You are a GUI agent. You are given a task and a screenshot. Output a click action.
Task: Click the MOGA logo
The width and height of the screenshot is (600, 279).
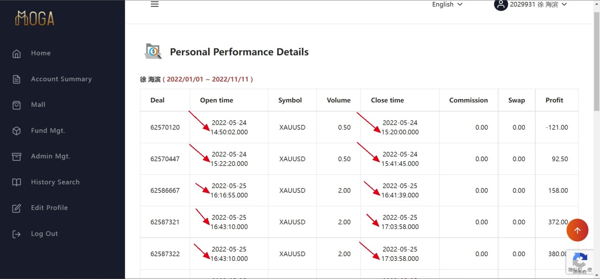(35, 18)
